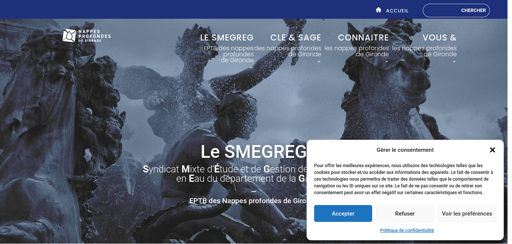
Task: Open the LE SMEGREG menu
Action: (227, 37)
